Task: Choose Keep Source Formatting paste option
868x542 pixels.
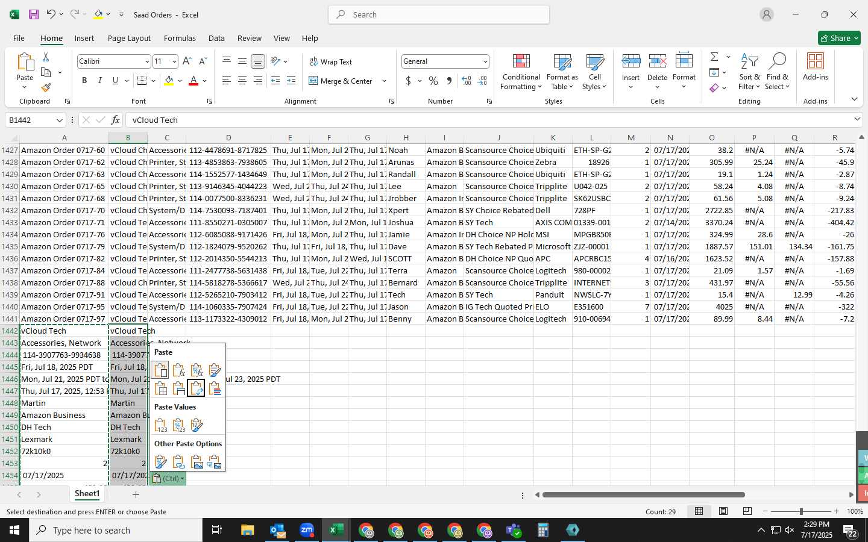Action: point(215,370)
